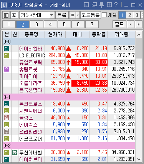The width and height of the screenshot is (144, 164).
Task: Click the right arrow field navigation button
Action: pyautogui.click(x=139, y=24)
